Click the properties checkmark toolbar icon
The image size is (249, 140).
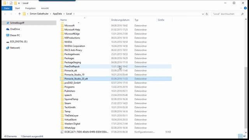[x=11, y=3]
